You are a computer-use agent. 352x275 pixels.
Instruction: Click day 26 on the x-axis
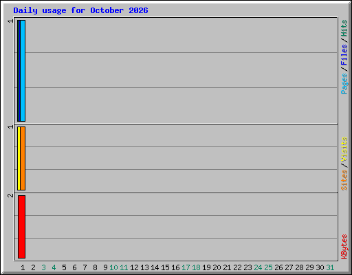tap(278, 267)
